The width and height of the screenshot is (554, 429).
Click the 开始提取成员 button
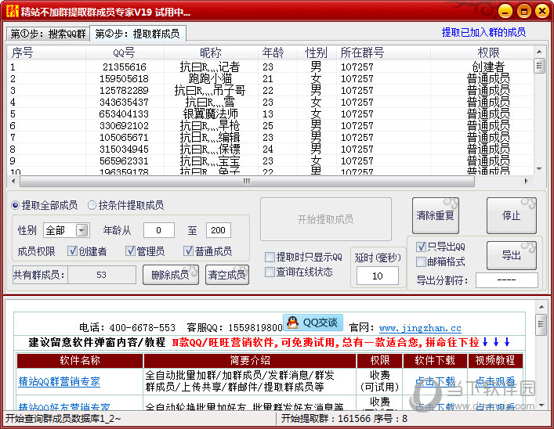click(x=326, y=219)
